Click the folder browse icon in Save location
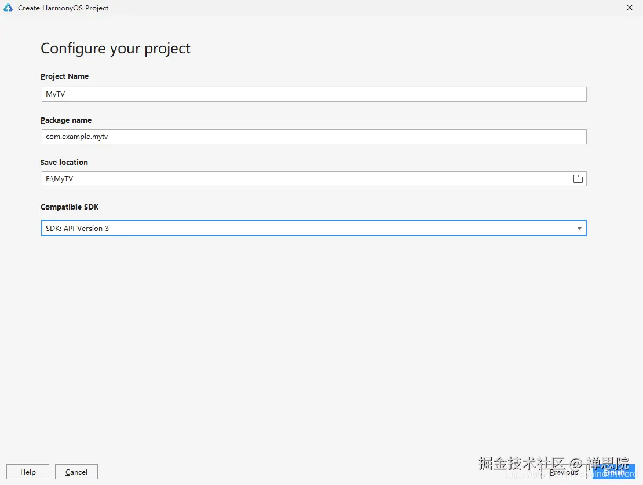Viewport: 643px width, 485px height. (578, 179)
